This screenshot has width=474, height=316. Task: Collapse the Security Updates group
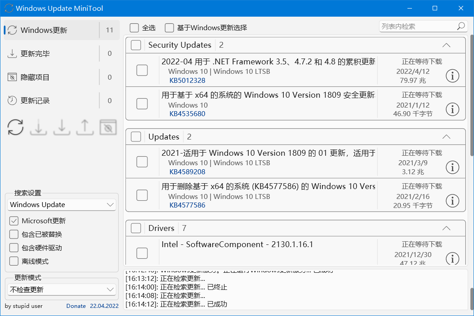[x=446, y=45]
